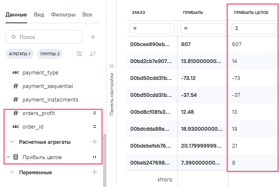Toggle the pause marker on Прибыль целое
This screenshot has height=187, width=280.
click(95, 157)
